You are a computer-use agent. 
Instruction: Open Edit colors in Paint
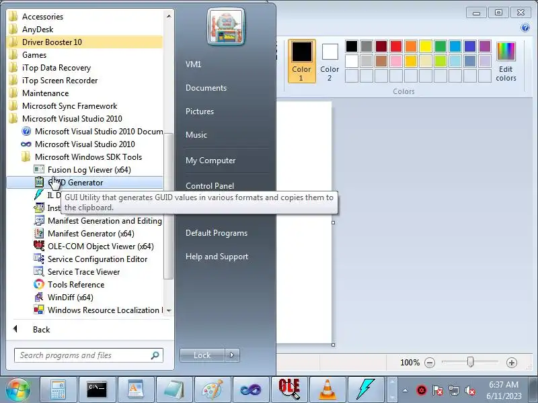click(506, 62)
